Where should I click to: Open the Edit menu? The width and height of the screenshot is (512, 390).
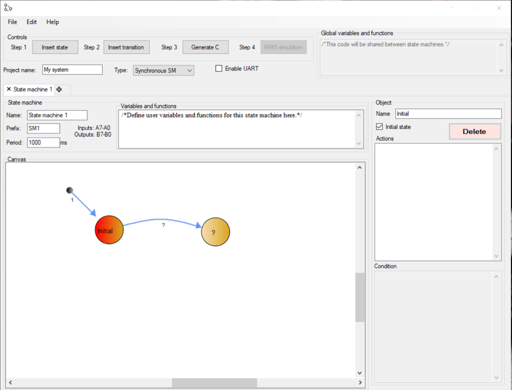[31, 22]
